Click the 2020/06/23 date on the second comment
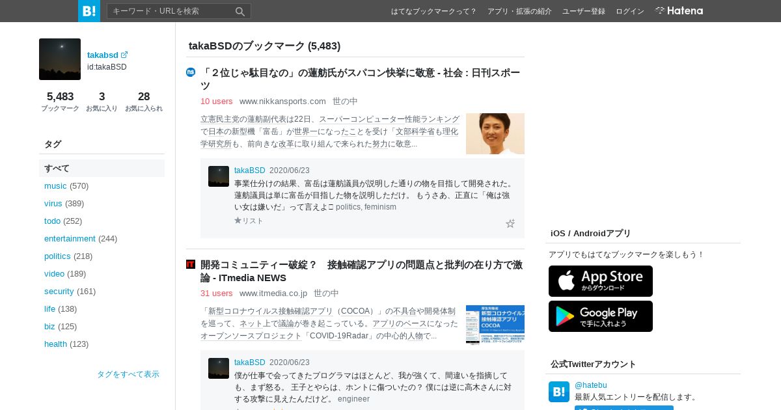 290,362
